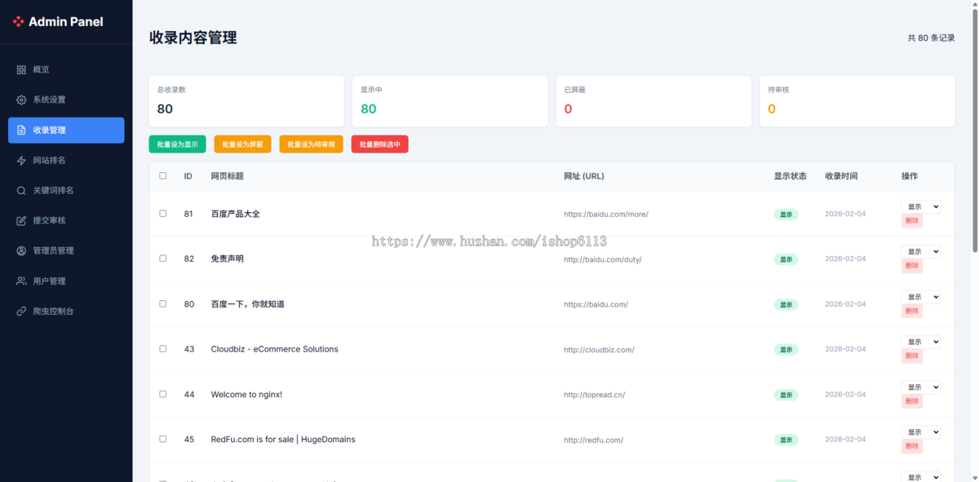
Task: Click the 显示 status badge in row 81
Action: 786,214
